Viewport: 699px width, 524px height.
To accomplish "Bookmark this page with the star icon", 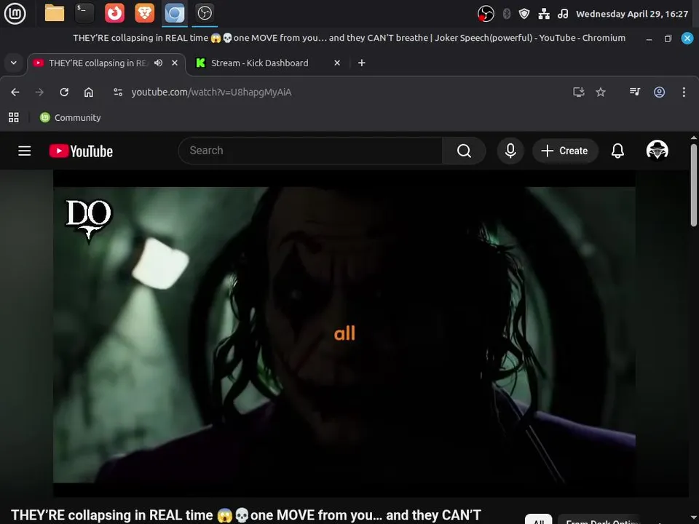I will tap(601, 92).
